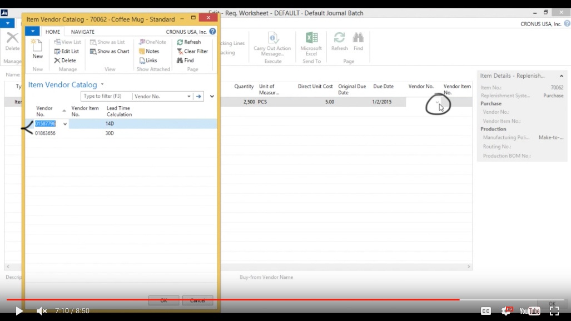Toggle fullscreen video mode
Screen dimensions: 571x321
click(x=554, y=311)
